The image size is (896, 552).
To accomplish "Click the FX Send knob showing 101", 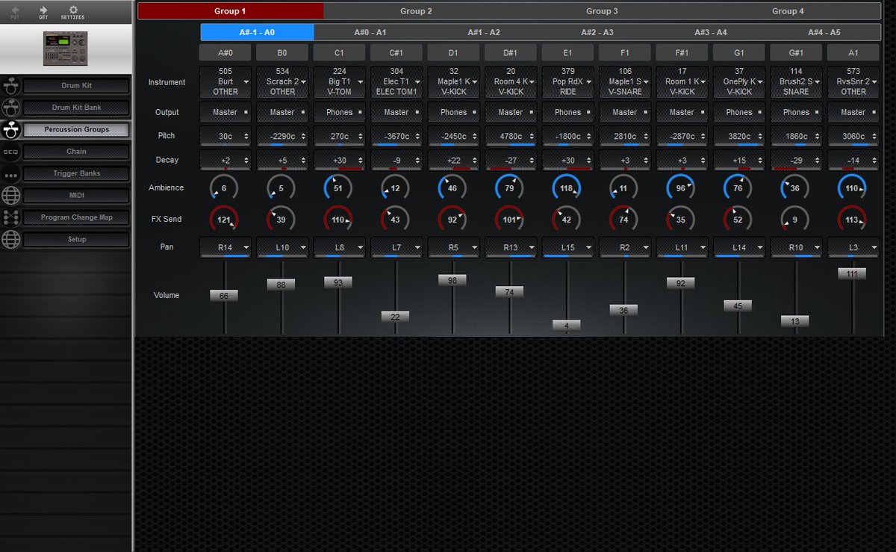I will [x=511, y=219].
